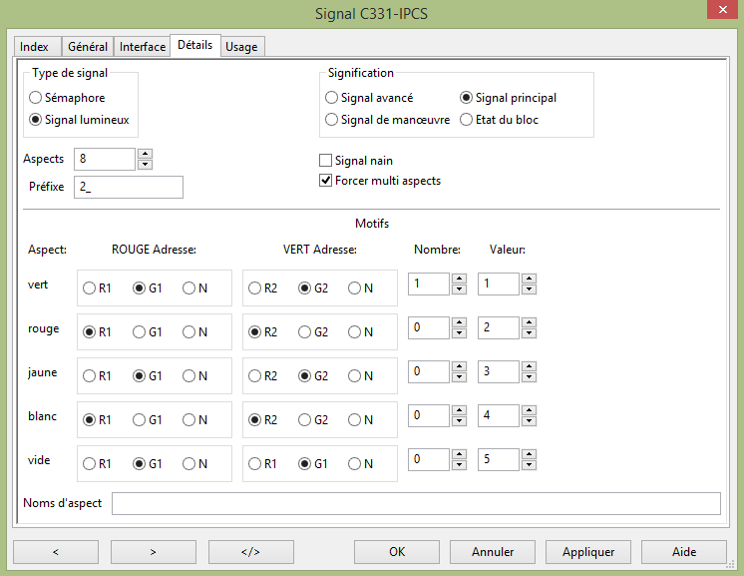Open the XML '</>' editor button

250,551
